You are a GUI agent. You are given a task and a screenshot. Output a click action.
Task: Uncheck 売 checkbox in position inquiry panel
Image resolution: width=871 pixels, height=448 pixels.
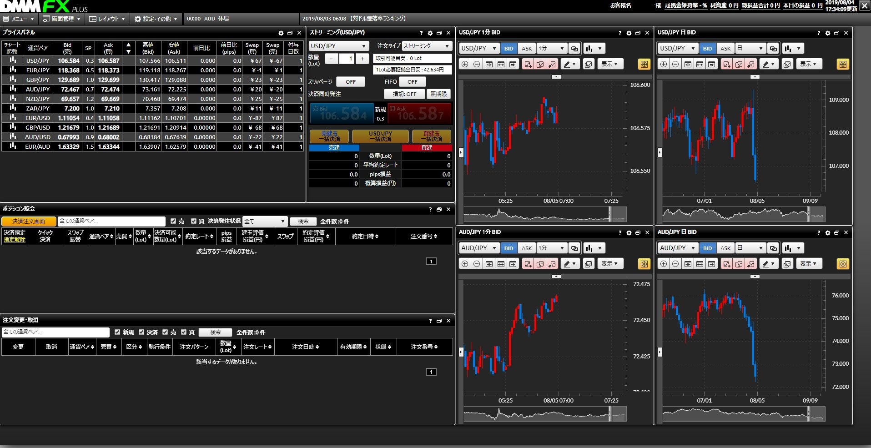point(173,221)
